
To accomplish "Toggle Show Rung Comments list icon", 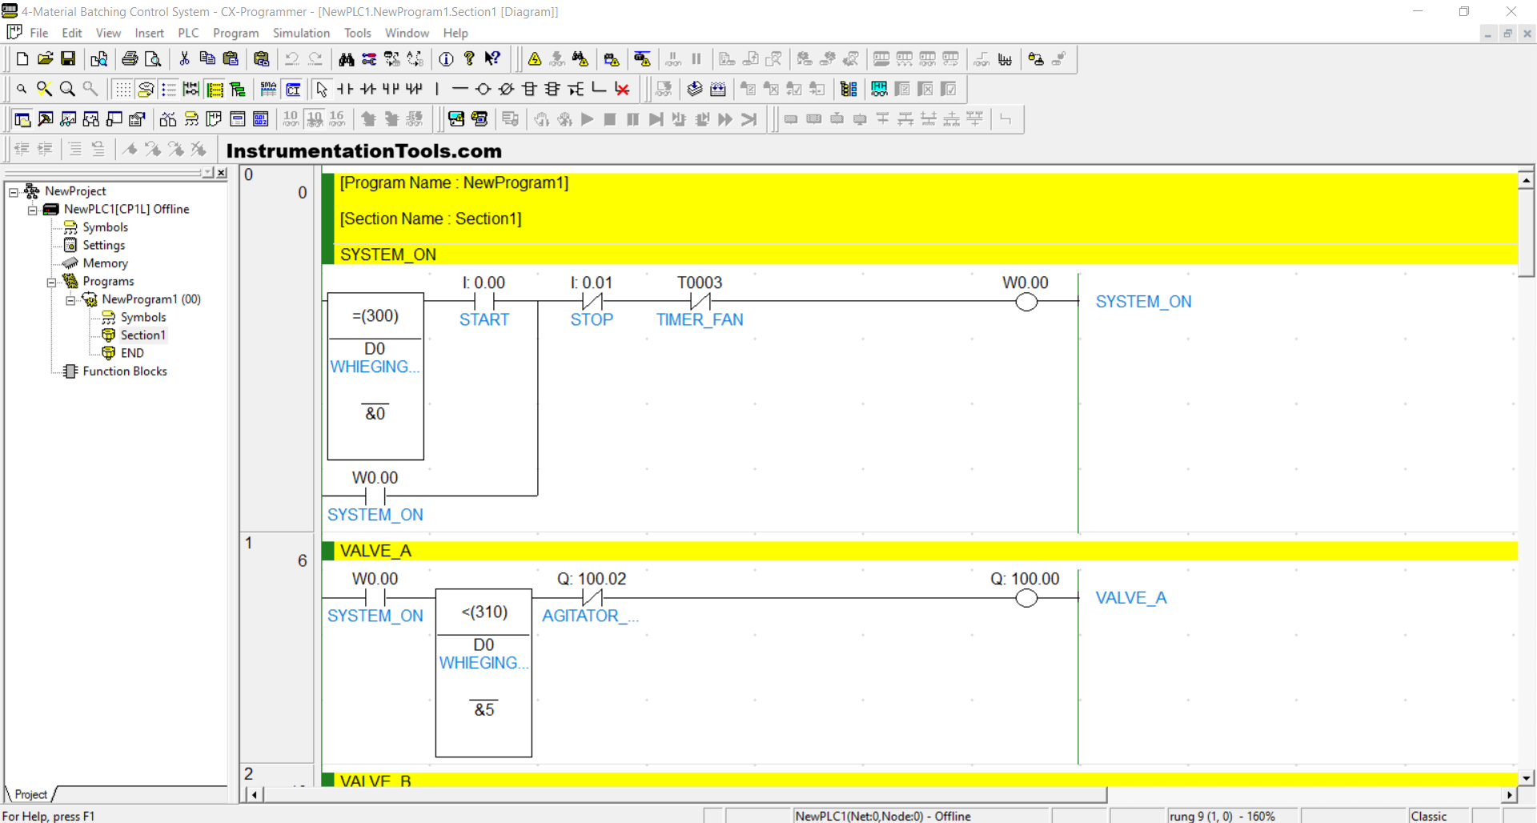I will pos(169,89).
